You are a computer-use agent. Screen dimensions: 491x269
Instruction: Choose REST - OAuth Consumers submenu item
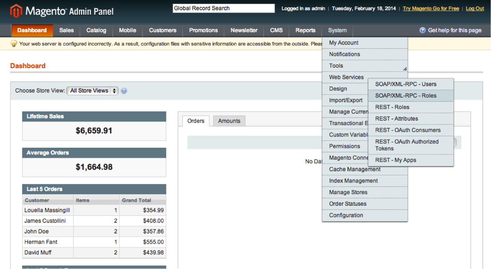pos(411,130)
